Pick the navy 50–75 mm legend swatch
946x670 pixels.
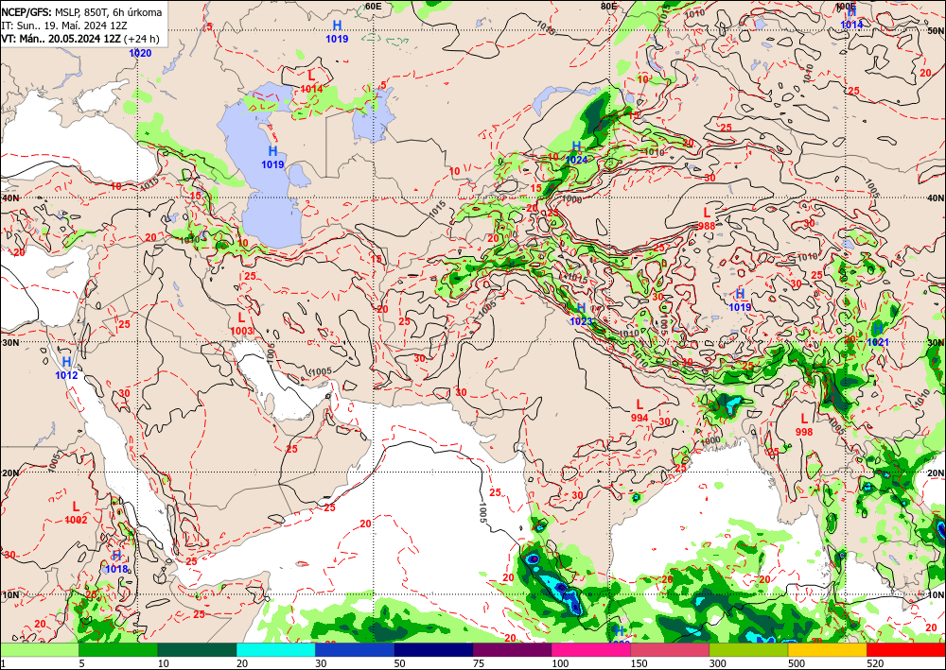click(433, 650)
